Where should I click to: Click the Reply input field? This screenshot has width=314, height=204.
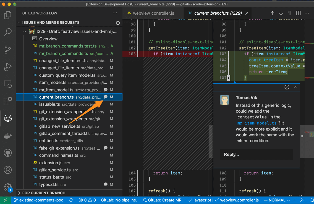(256, 154)
